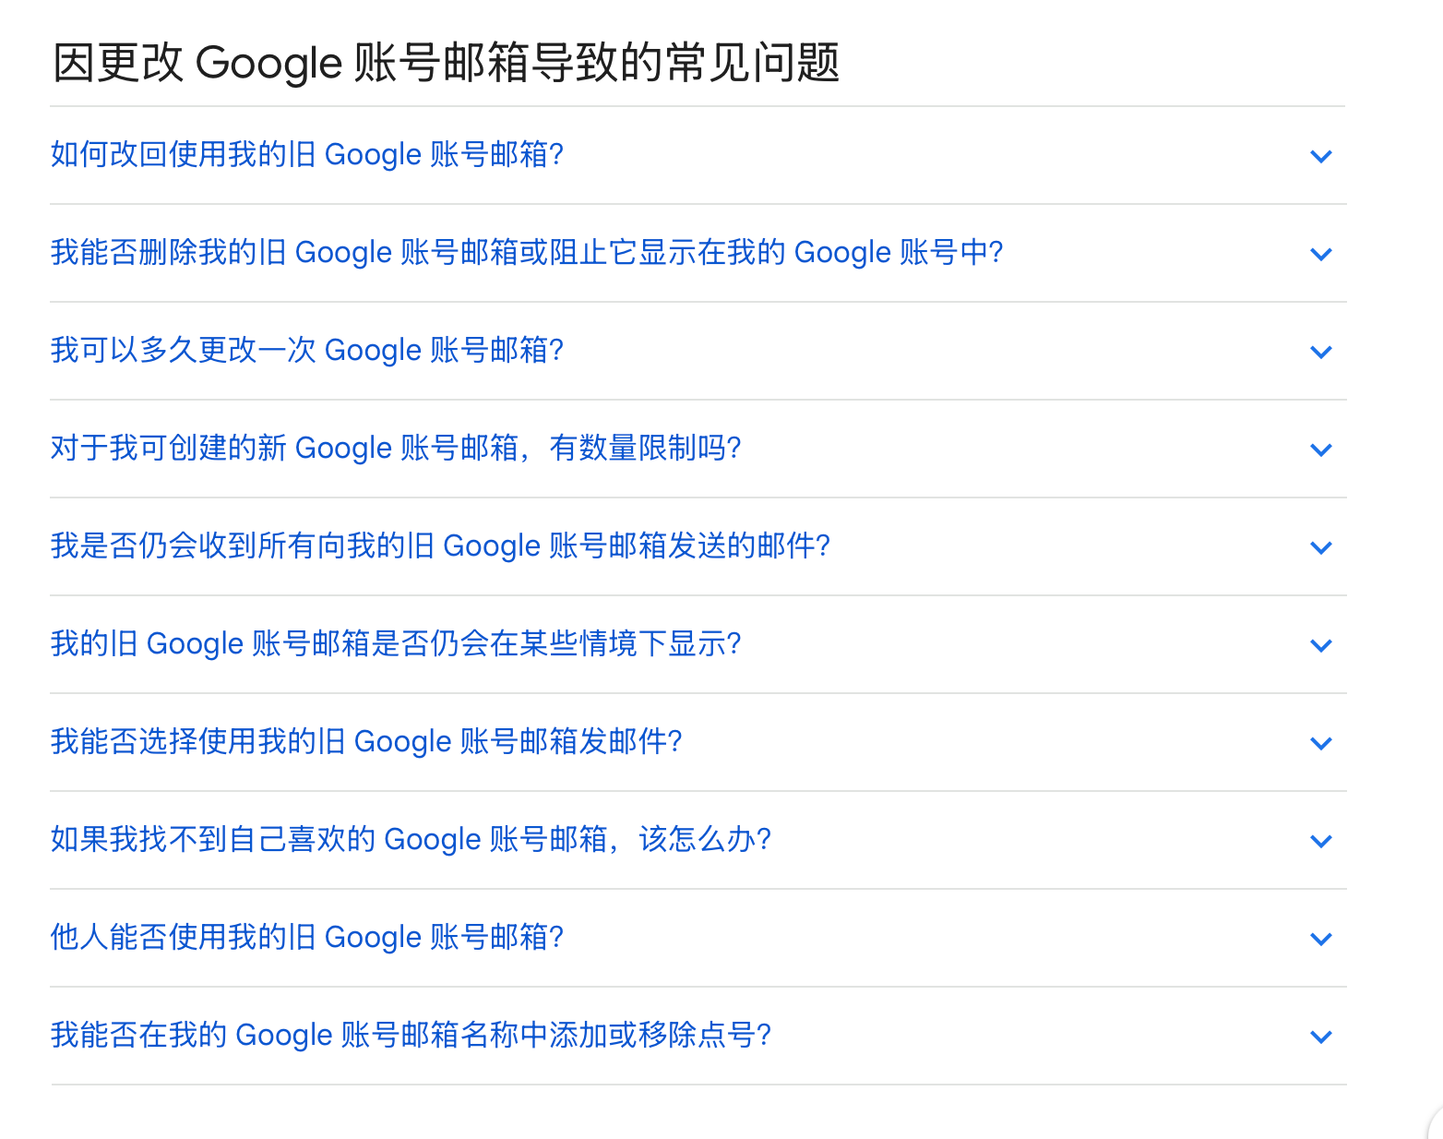1443x1139 pixels.
Task: Click chevron next to 我能否删除我的旧 Google 账号邮箱
Action: tap(1320, 254)
